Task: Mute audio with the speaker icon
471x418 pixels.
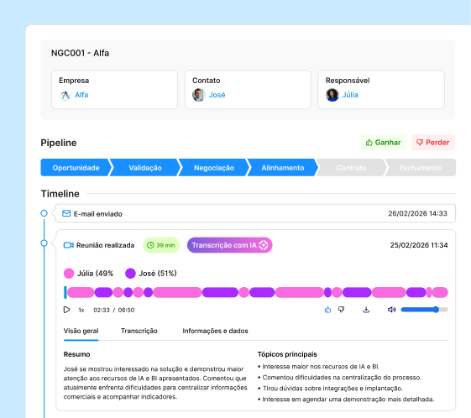Action: pyautogui.click(x=392, y=310)
